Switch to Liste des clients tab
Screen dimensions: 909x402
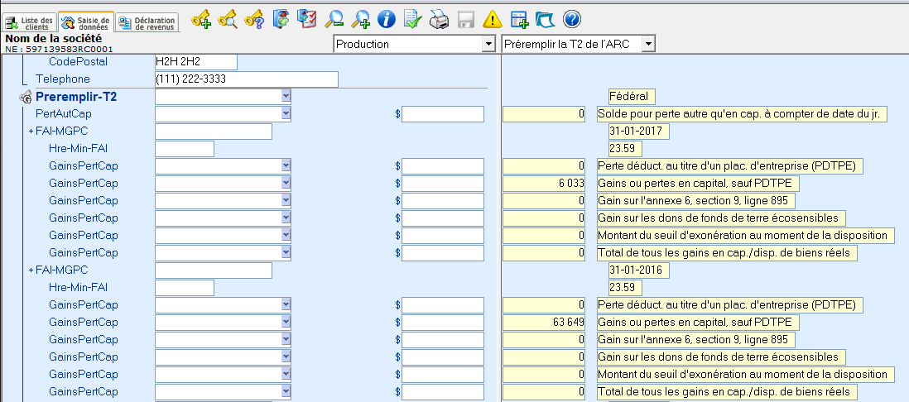coord(30,22)
